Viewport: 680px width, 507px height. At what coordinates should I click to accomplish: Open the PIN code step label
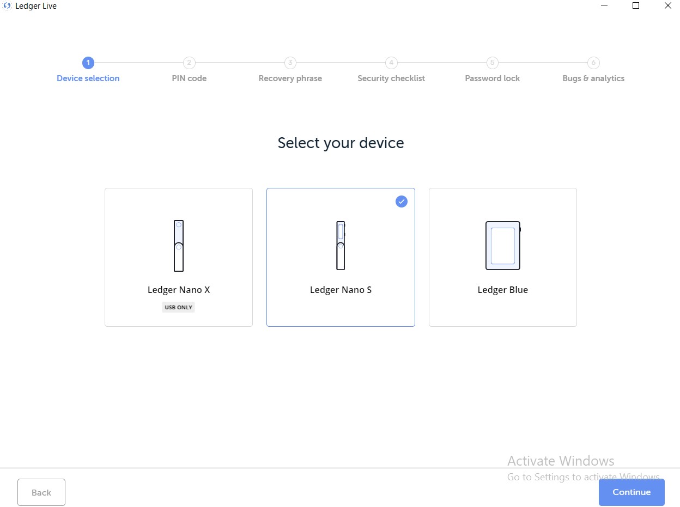(189, 78)
